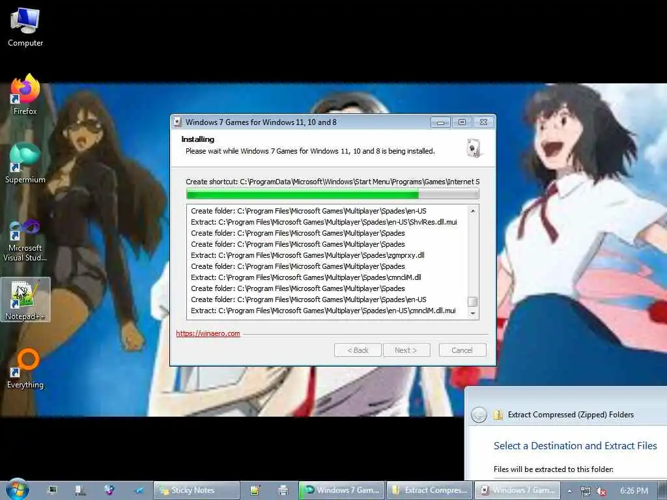Viewport: 667px width, 500px height.
Task: Open the Everything search shortcut
Action: [x=25, y=368]
